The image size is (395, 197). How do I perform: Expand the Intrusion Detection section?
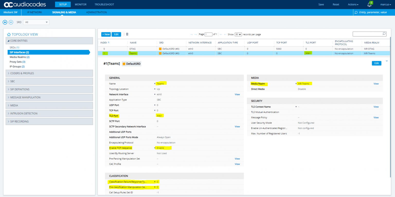click(49, 113)
